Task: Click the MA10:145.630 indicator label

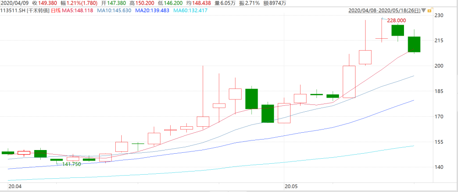Action: (114, 10)
